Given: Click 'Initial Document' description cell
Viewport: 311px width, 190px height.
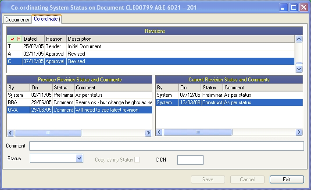Looking at the screenshot, I should coord(84,46).
